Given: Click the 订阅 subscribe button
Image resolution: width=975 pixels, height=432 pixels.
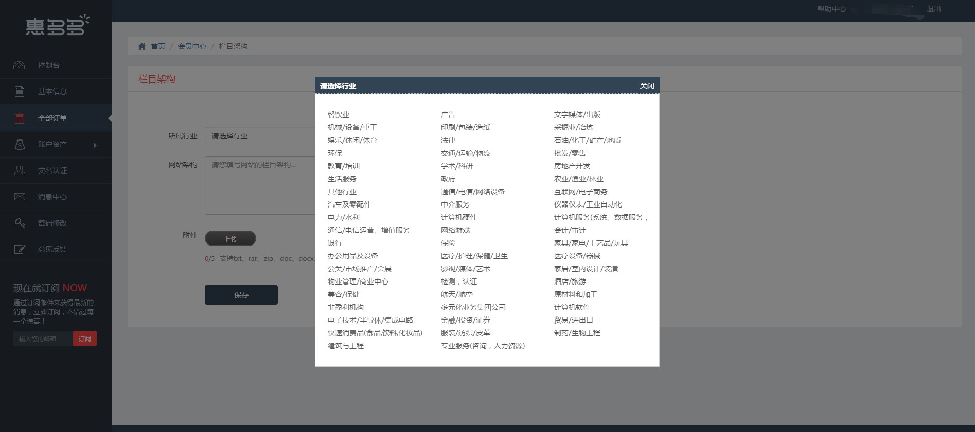Looking at the screenshot, I should click(85, 339).
